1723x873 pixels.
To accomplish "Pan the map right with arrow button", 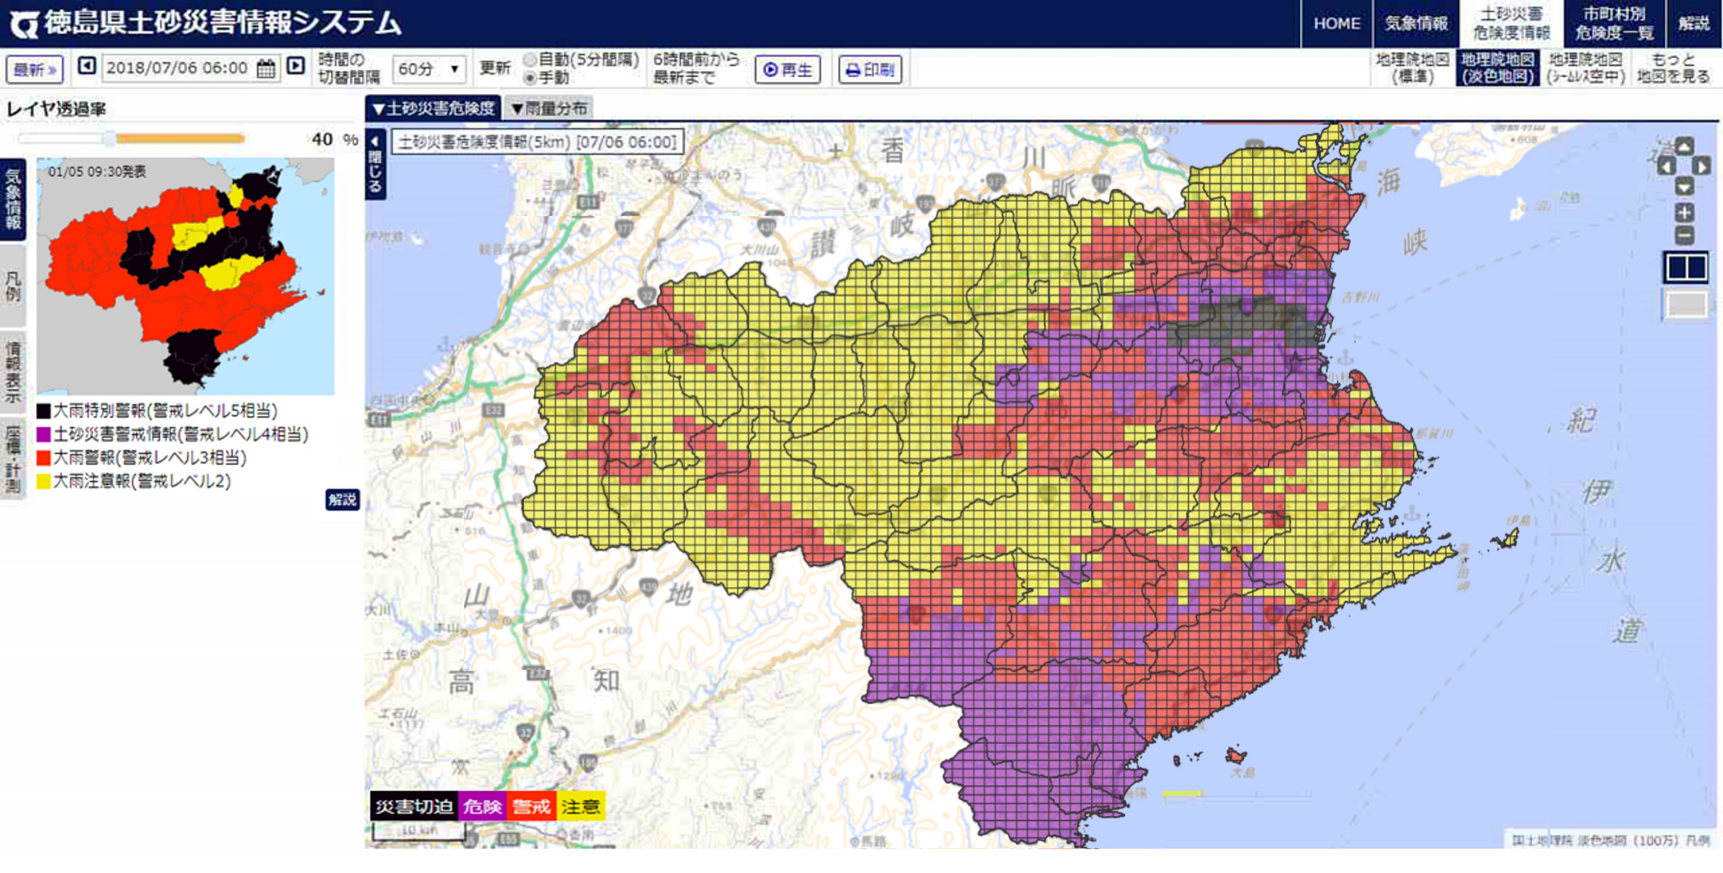I will tap(1702, 166).
